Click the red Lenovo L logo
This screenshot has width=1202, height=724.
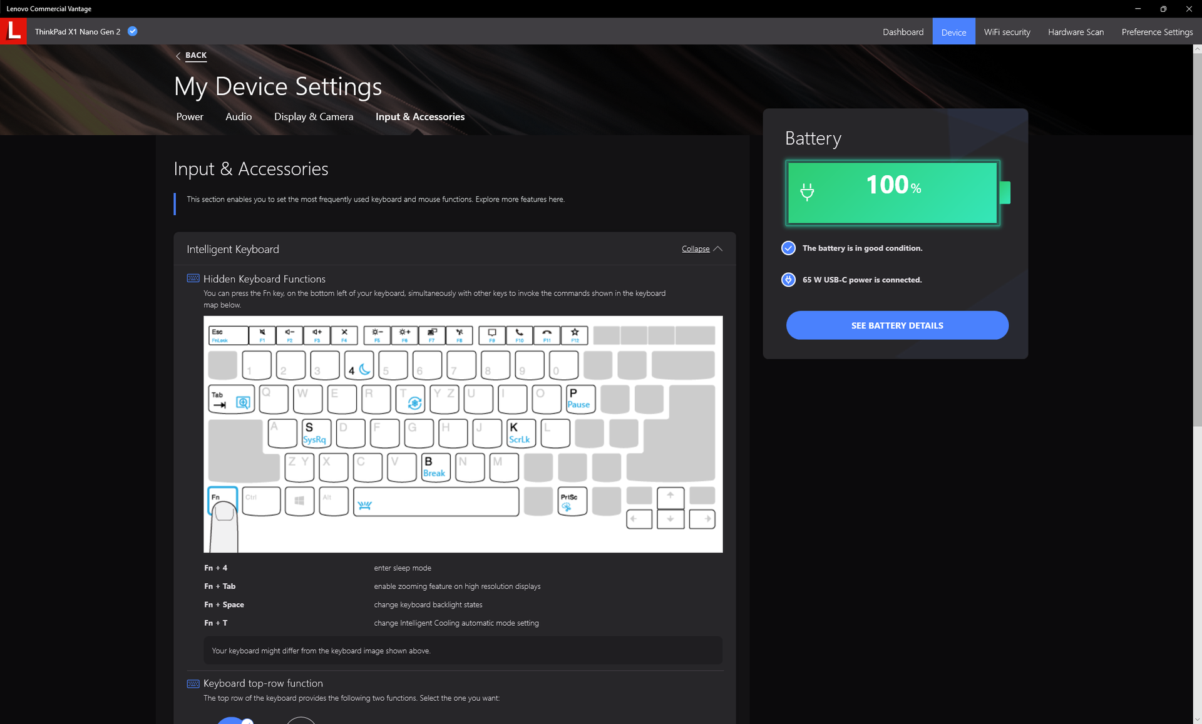click(13, 31)
